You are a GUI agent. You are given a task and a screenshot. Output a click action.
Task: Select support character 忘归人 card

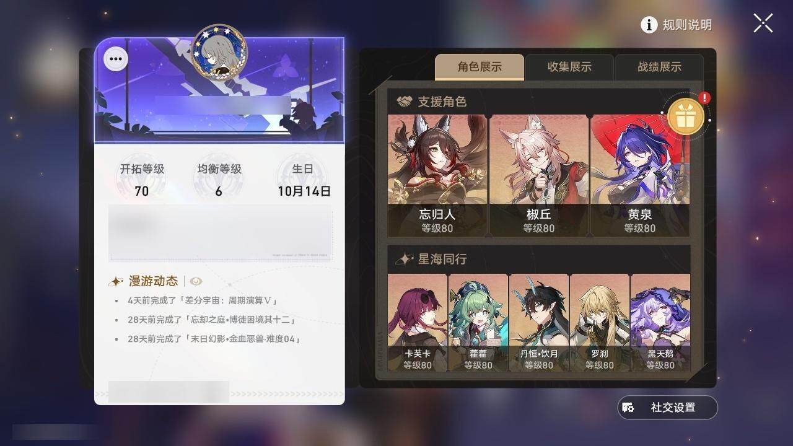438,175
